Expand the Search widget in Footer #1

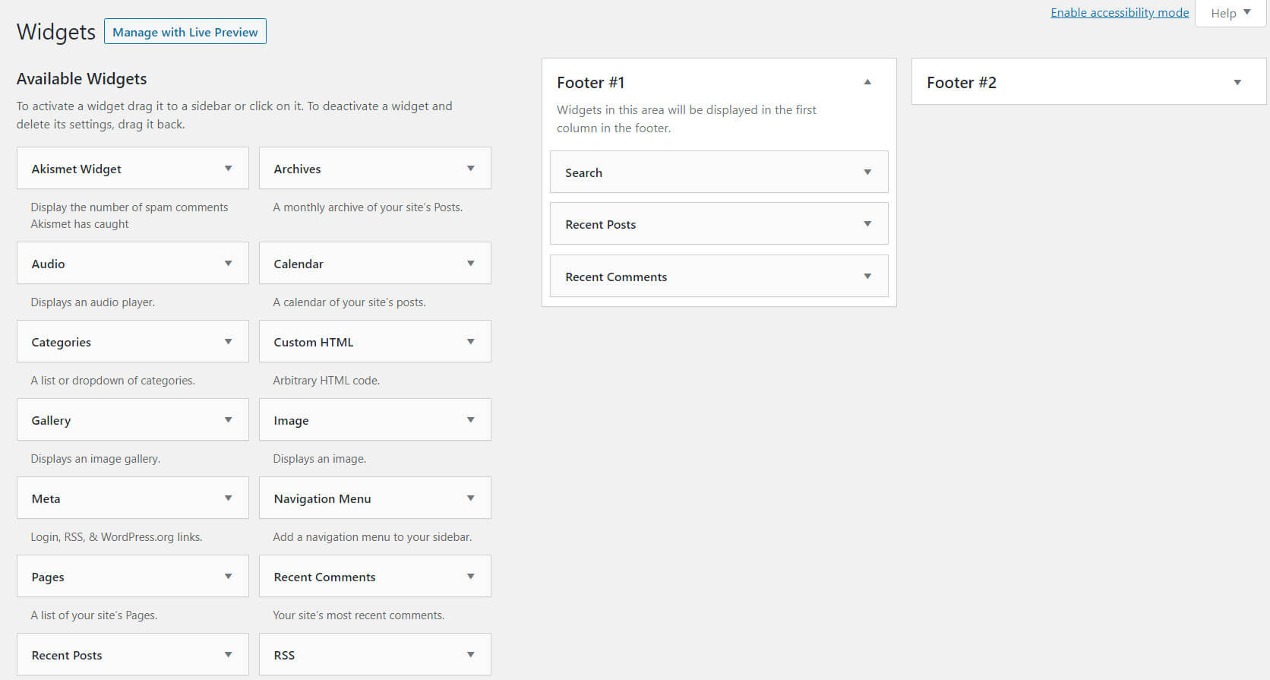(x=867, y=172)
